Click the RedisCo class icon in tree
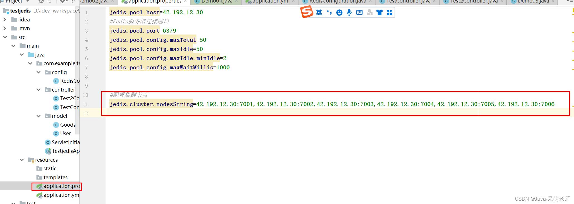The image size is (574, 204). tap(56, 81)
